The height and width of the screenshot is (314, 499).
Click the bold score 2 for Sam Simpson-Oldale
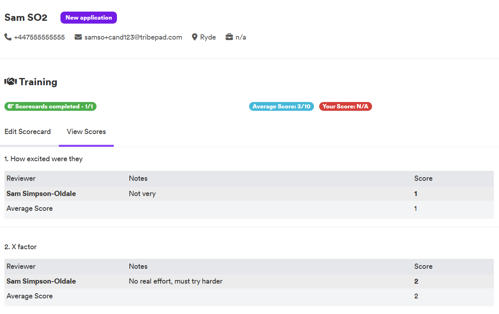416,281
